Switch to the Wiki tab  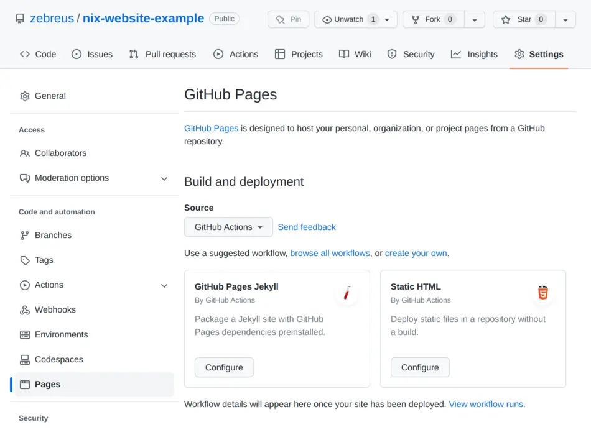click(355, 54)
